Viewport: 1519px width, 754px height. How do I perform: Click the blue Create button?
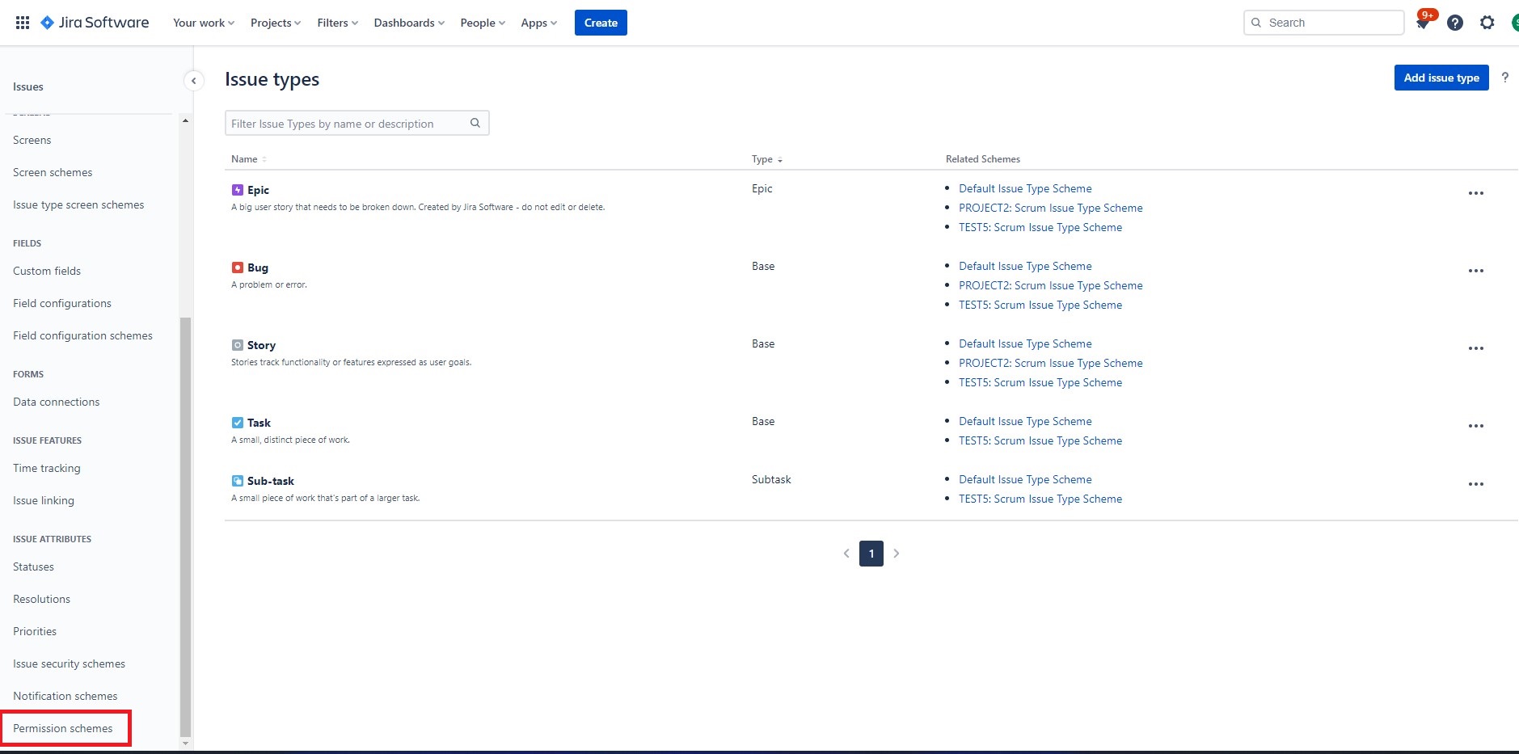pyautogui.click(x=601, y=23)
